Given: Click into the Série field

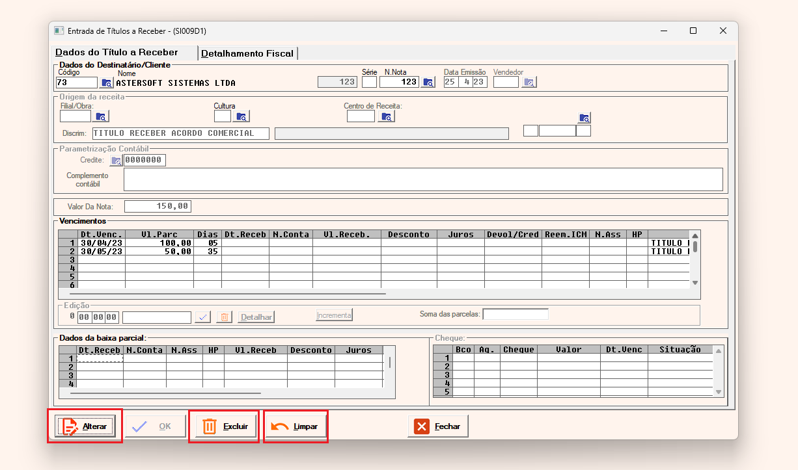Looking at the screenshot, I should pyautogui.click(x=369, y=82).
